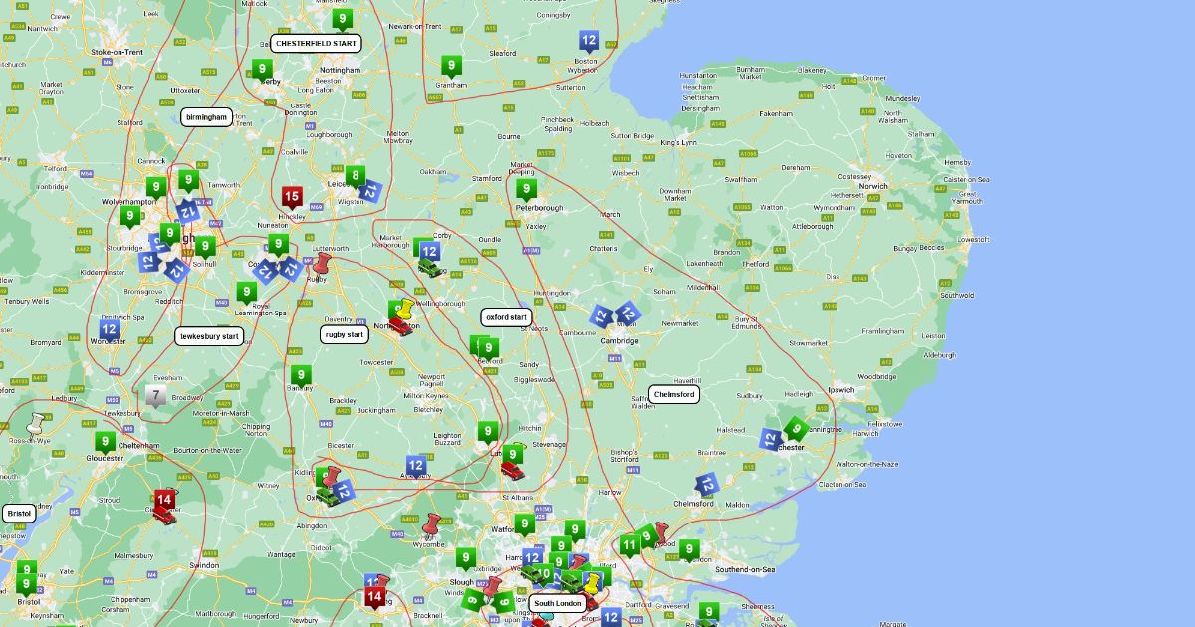Click the Great Yarmouth town name
Image resolution: width=1195 pixels, height=627 pixels.
coord(965,197)
